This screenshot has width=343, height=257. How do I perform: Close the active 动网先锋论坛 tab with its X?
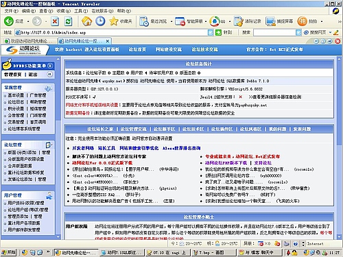[x=108, y=41]
